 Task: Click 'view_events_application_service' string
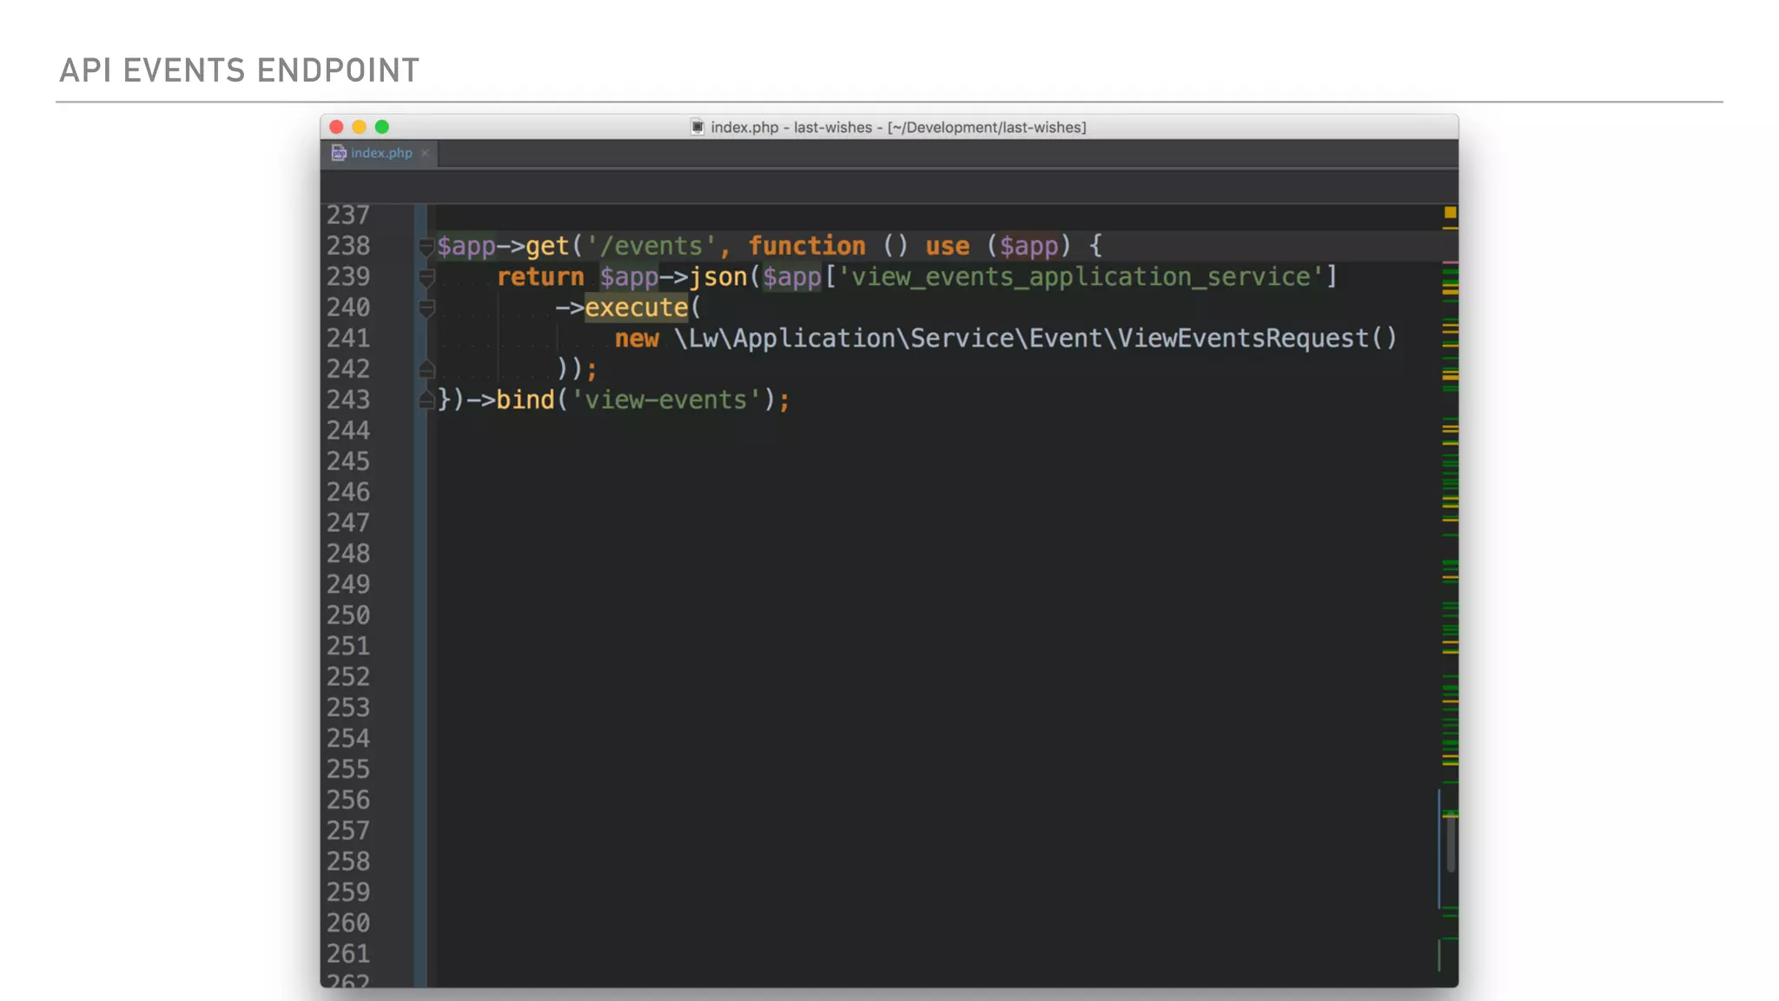point(1081,277)
